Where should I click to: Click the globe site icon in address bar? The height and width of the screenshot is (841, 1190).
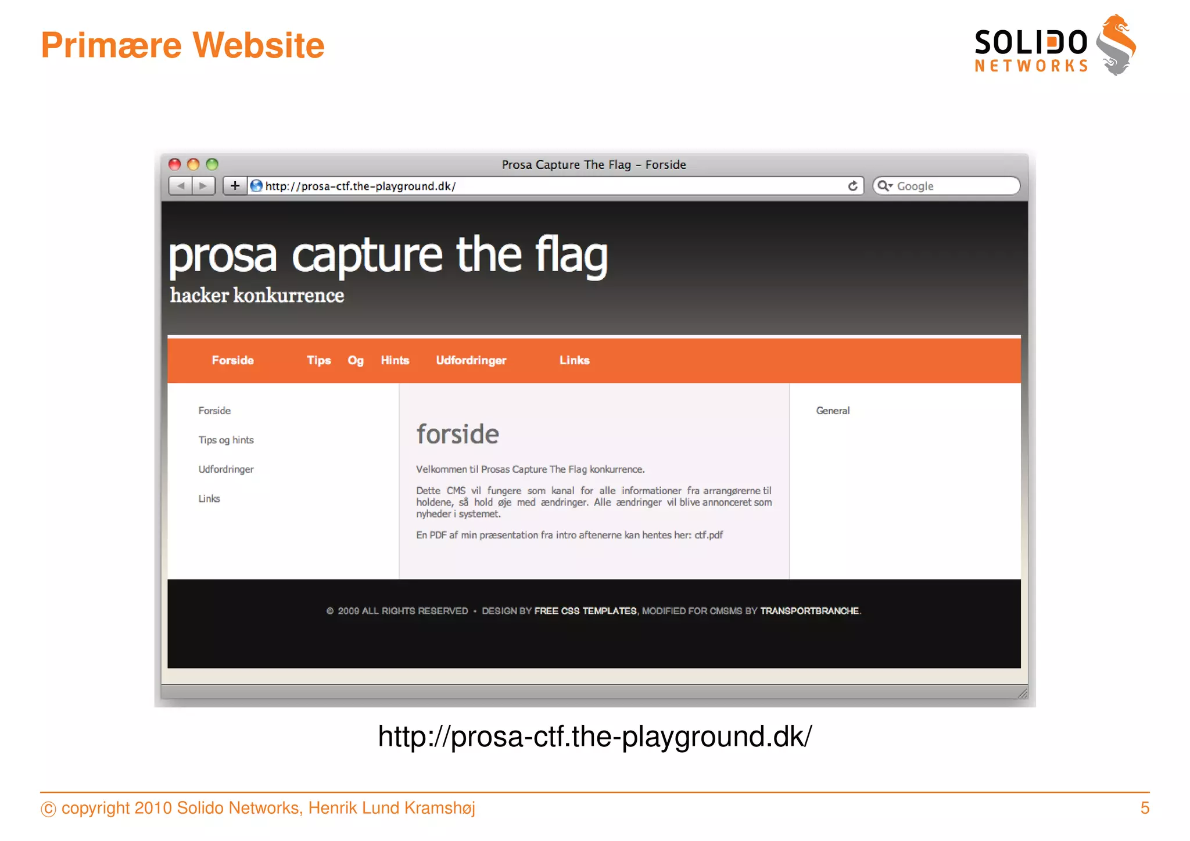point(256,186)
